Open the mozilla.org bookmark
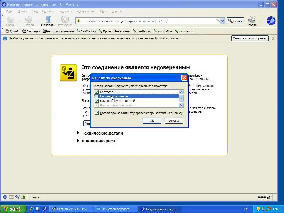Image resolution: width=284 pixels, height=213 pixels. click(142, 31)
